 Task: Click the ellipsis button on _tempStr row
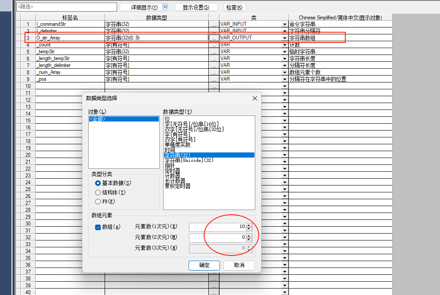214,52
